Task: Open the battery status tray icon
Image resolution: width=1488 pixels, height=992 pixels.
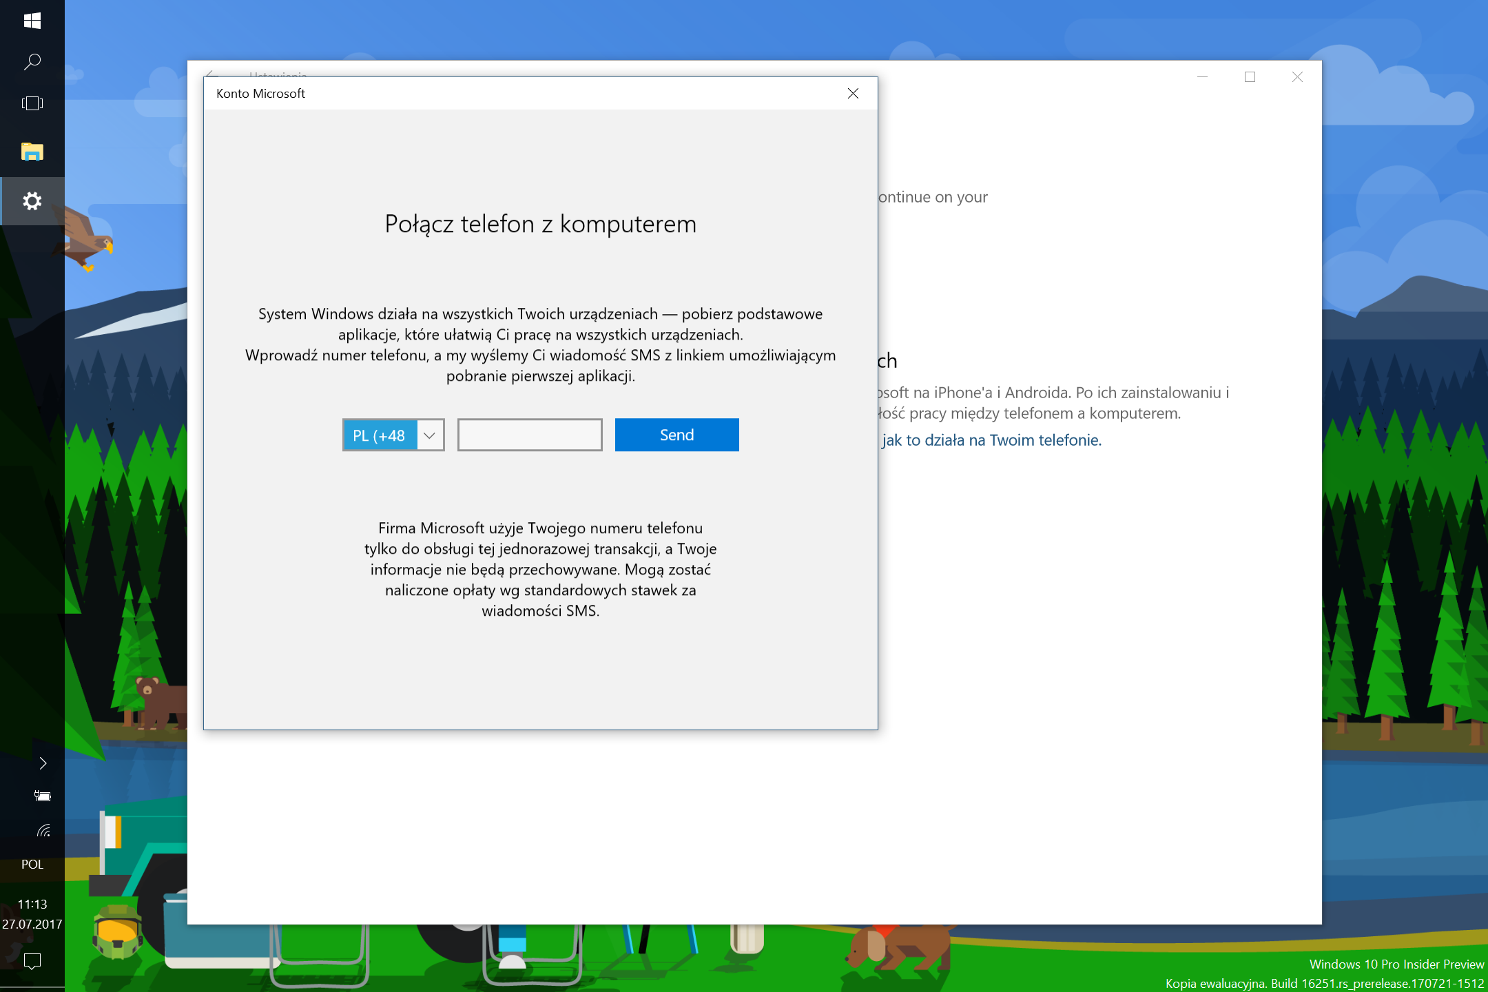Action: (43, 796)
